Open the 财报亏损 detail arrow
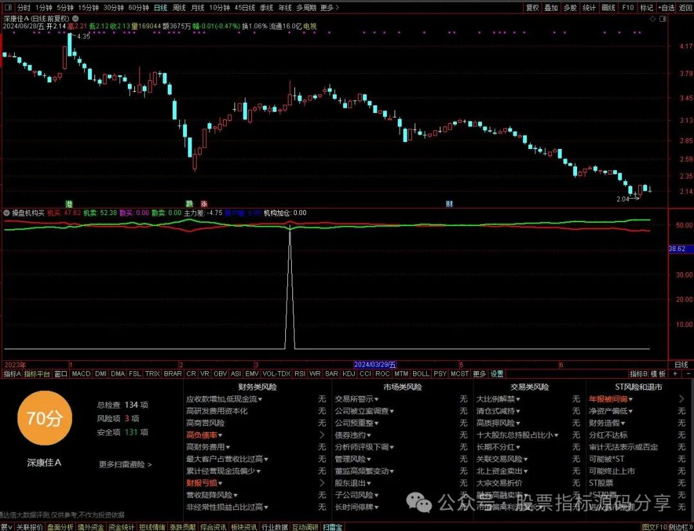Image resolution: width=694 pixels, height=531 pixels. tap(322, 483)
